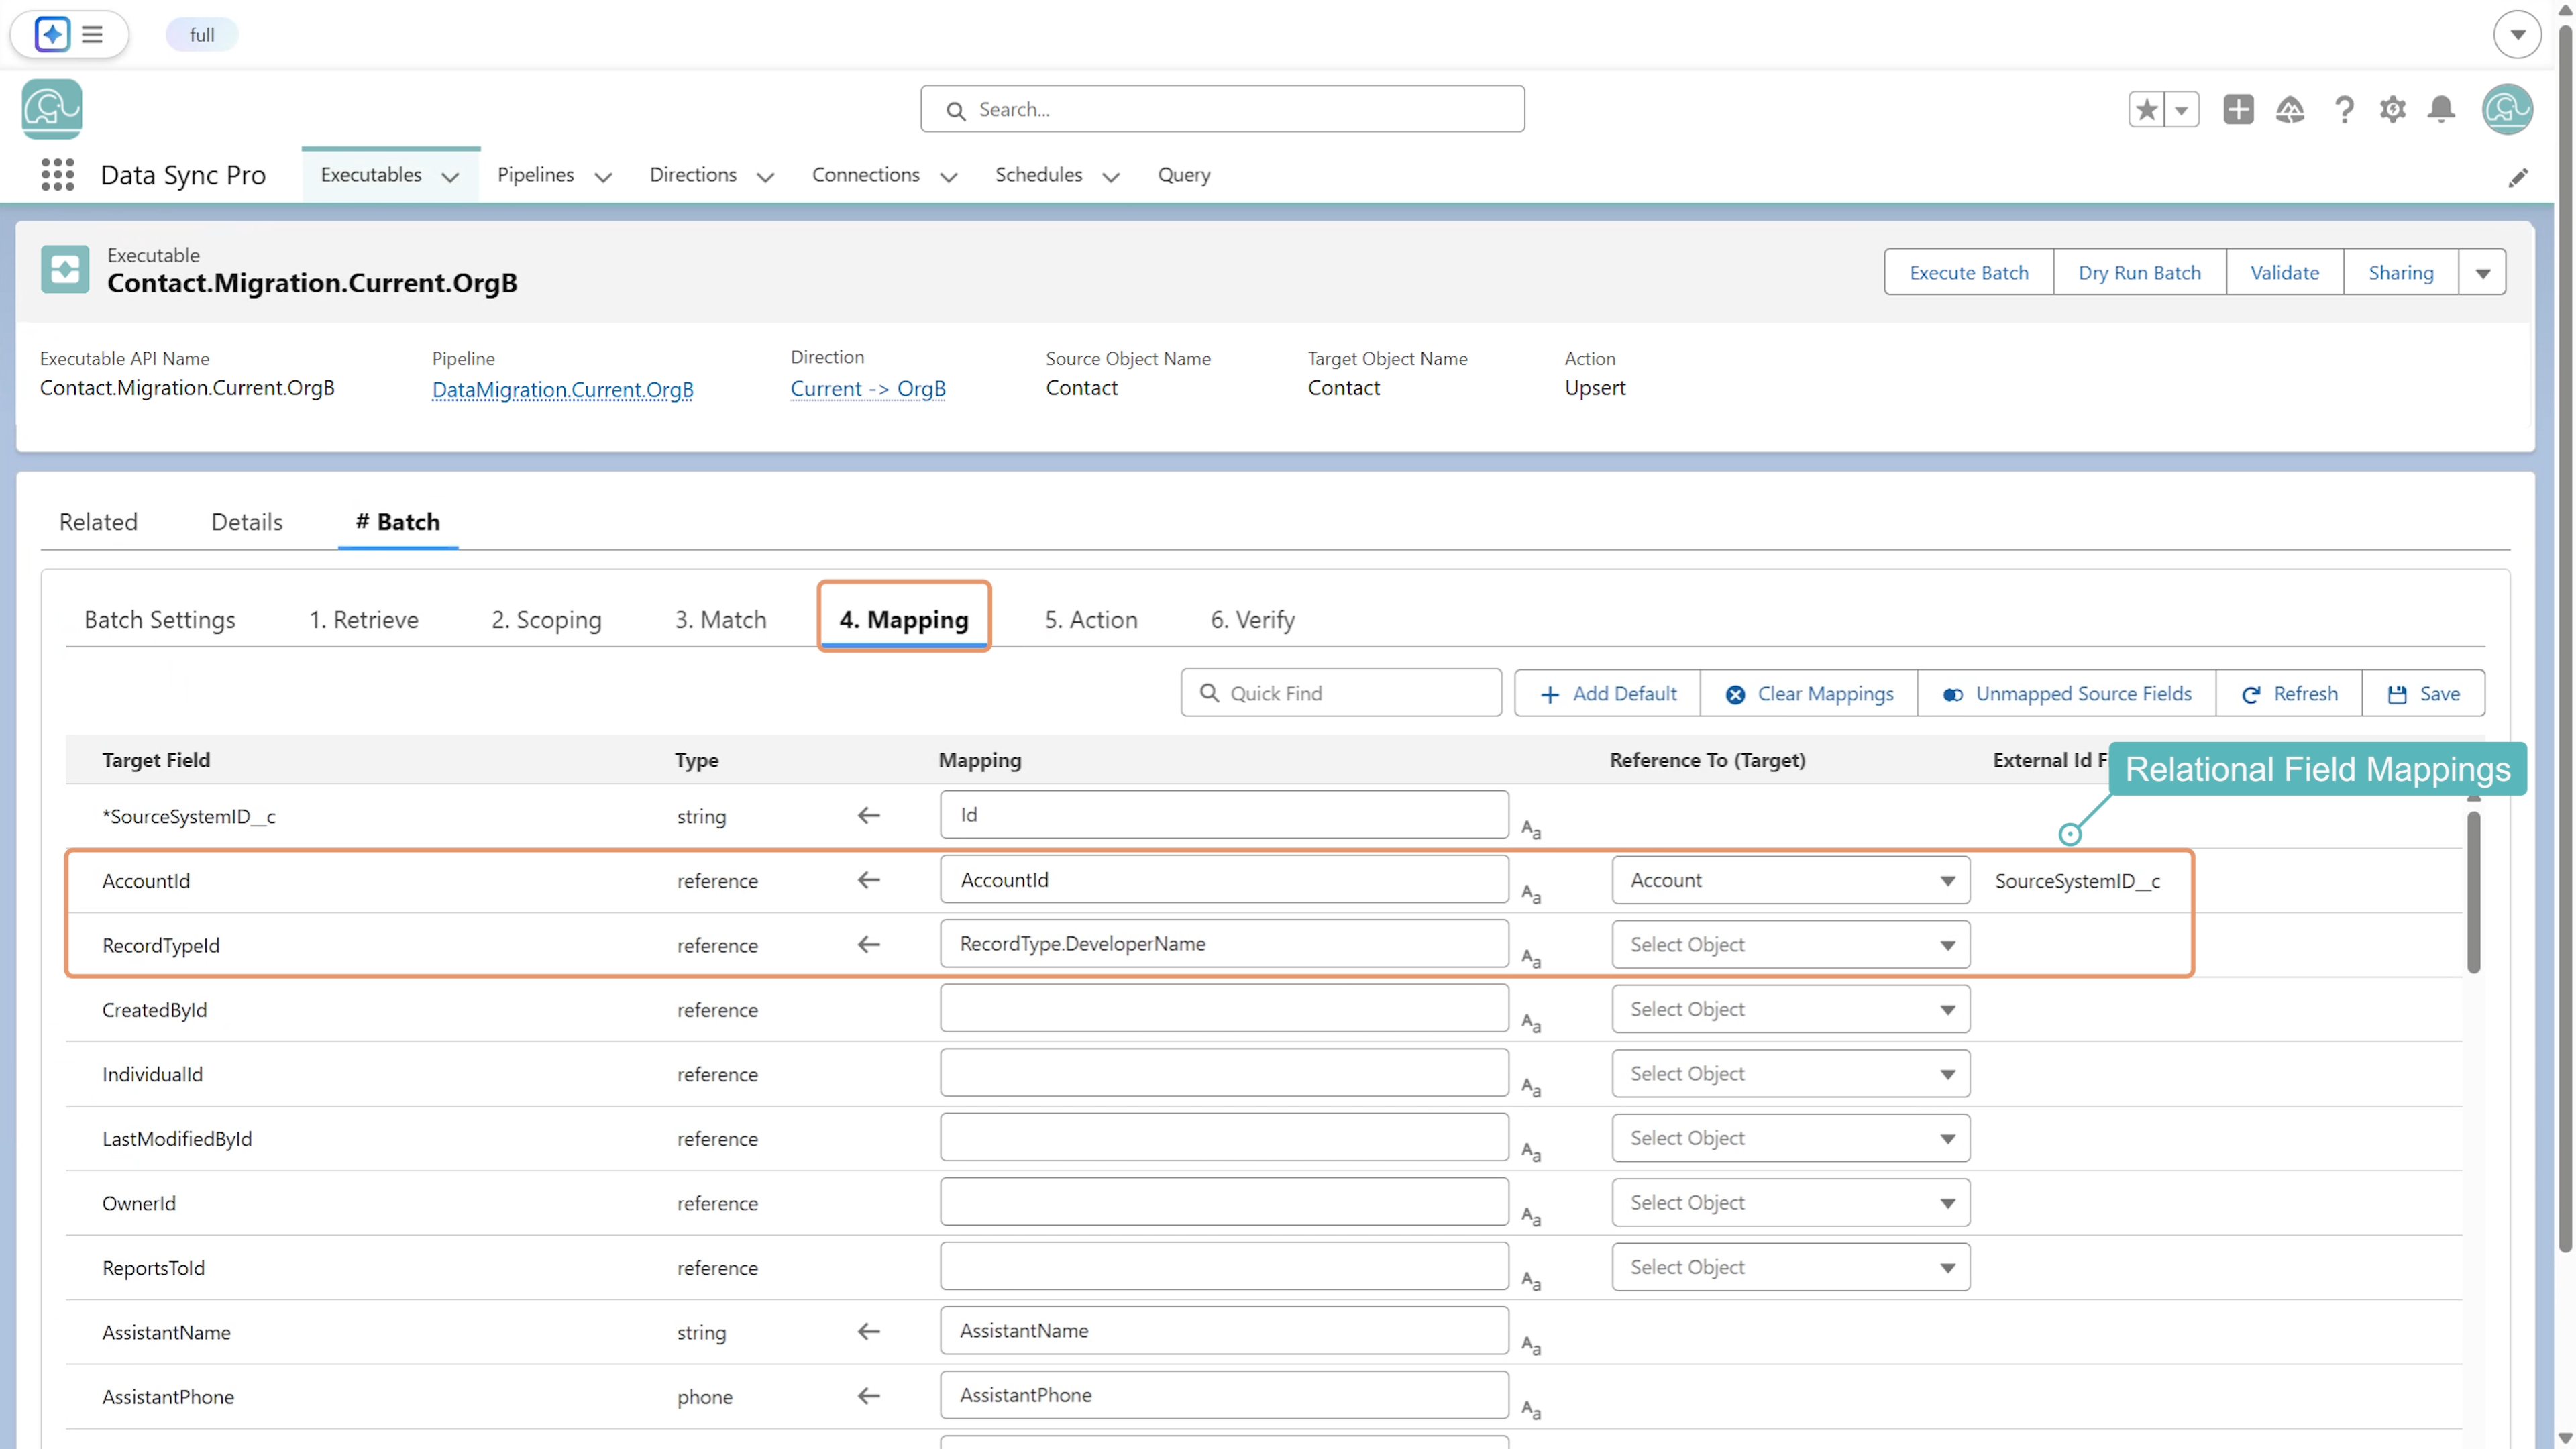
Task: View notifications bell icon
Action: pyautogui.click(x=2441, y=109)
